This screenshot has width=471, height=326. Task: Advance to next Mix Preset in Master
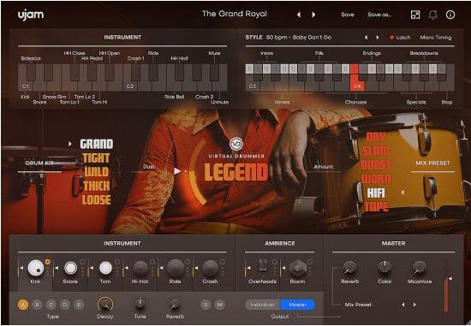pos(414,305)
